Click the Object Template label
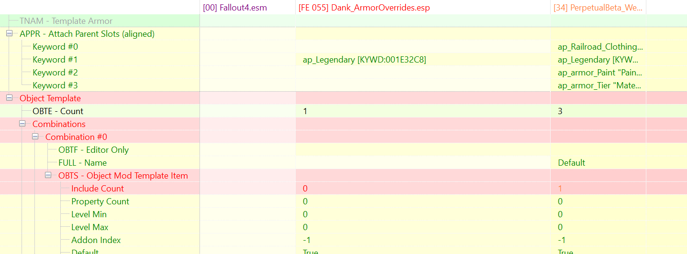 pos(50,98)
